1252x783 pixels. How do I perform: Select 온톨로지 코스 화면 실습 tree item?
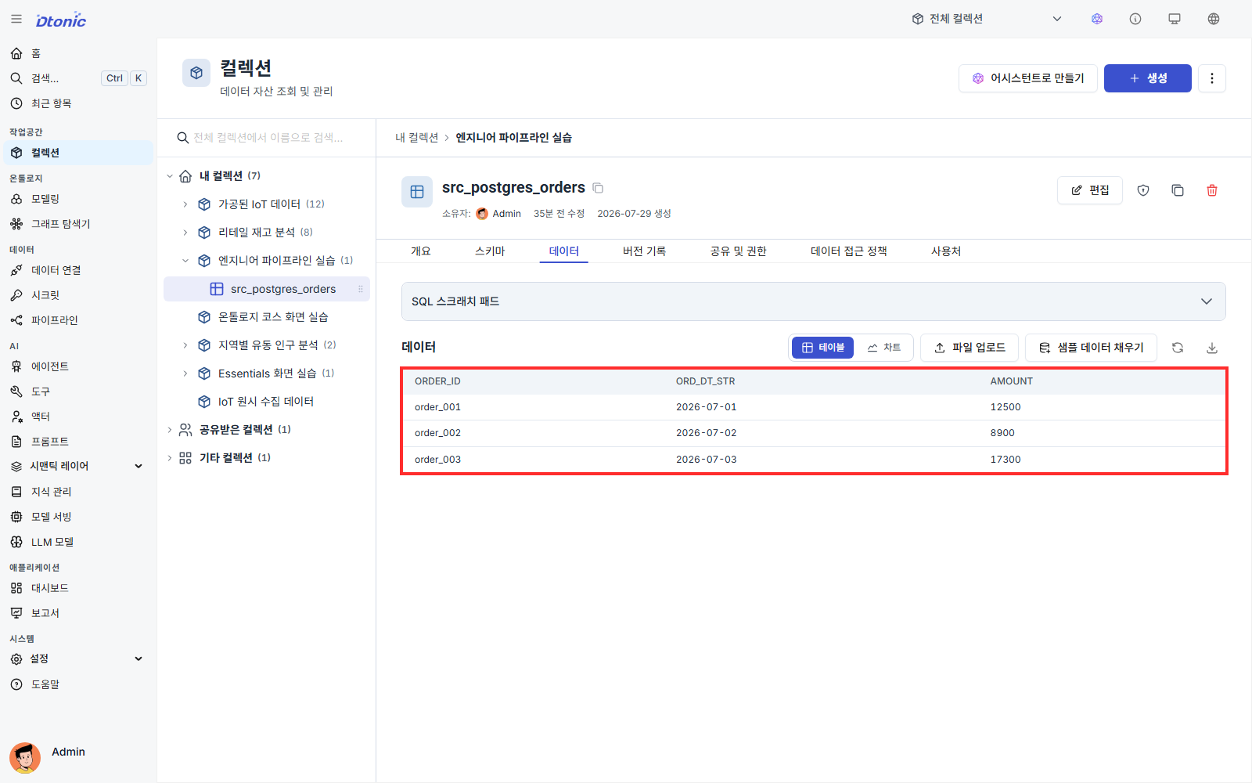[267, 317]
